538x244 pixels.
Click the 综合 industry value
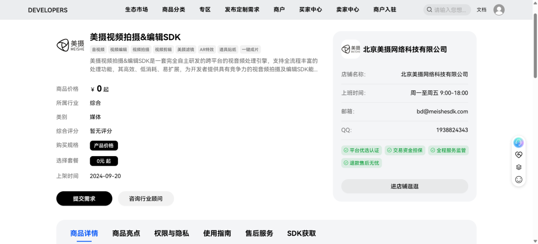tap(95, 103)
